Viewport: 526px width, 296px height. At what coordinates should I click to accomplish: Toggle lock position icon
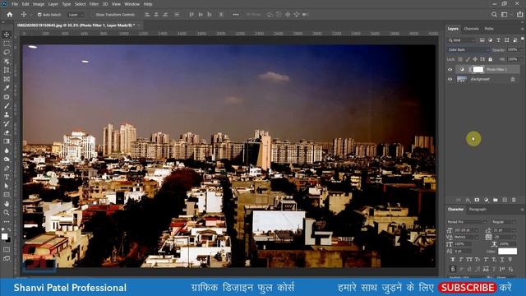click(x=475, y=59)
